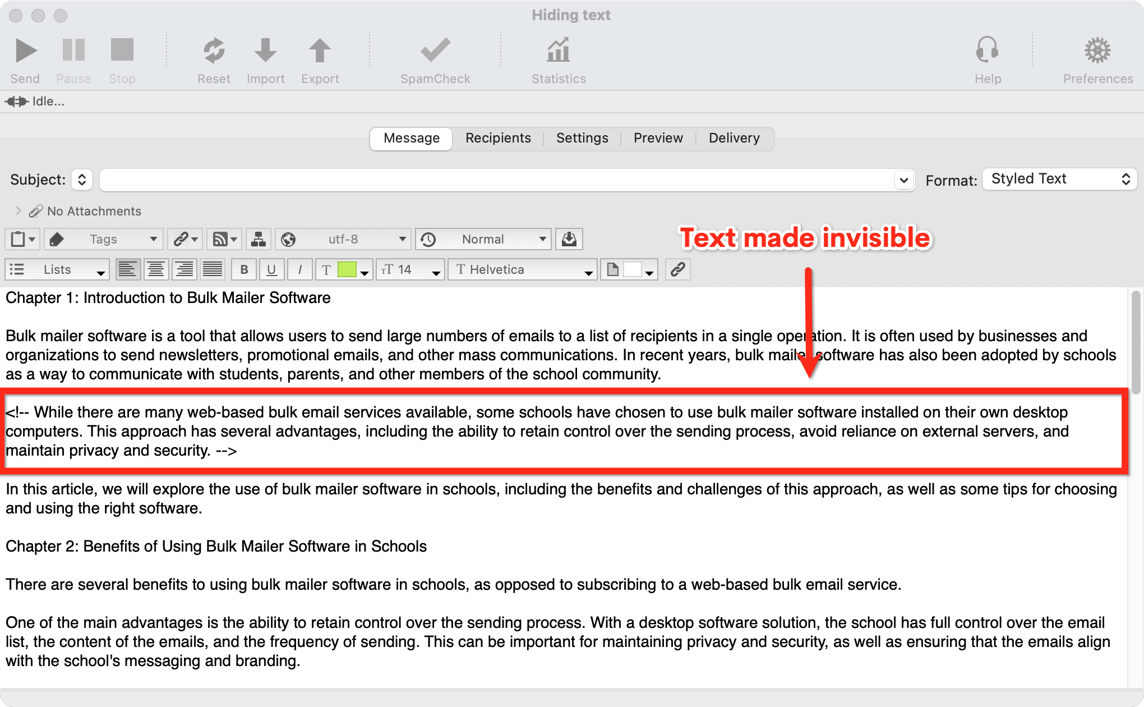Toggle Bold formatting on text
The height and width of the screenshot is (707, 1144).
(x=245, y=269)
